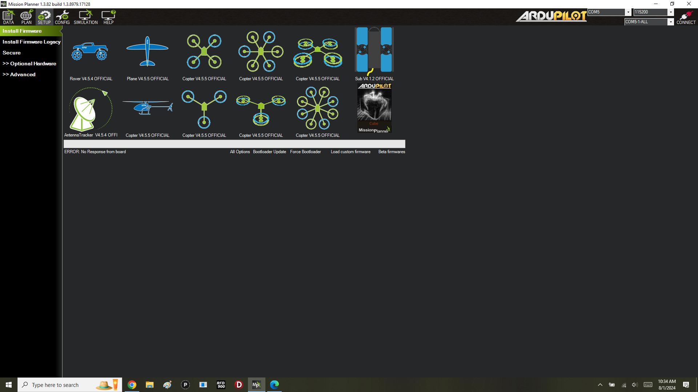The height and width of the screenshot is (392, 698).
Task: Click the 'ERROR: No Response from board' status text
Action: click(95, 152)
